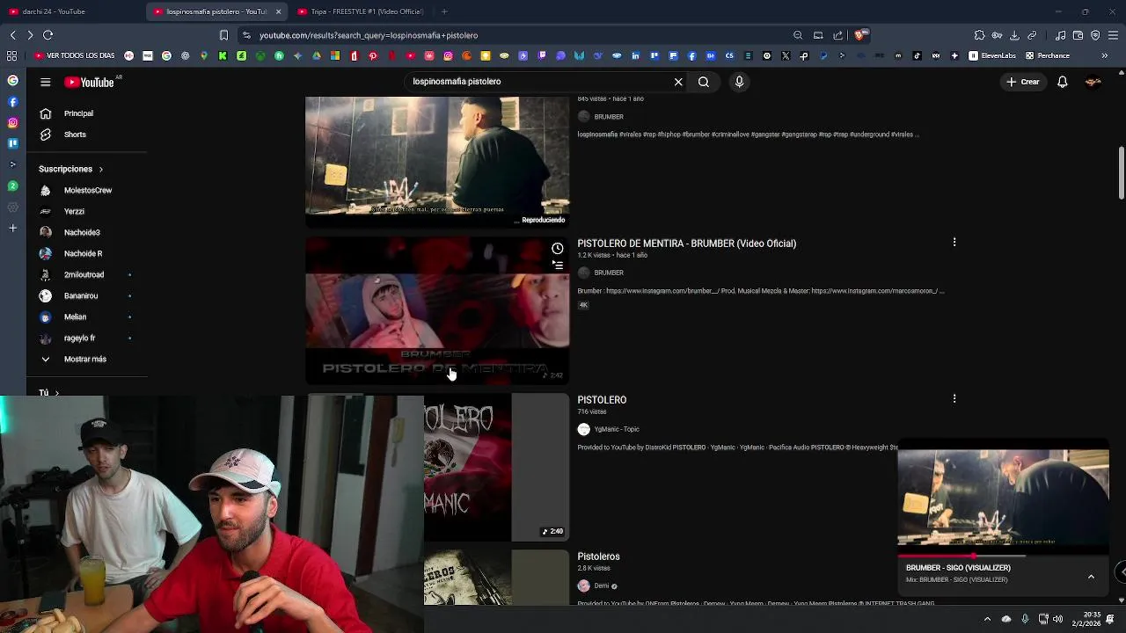The height and width of the screenshot is (633, 1126).
Task: Add PISTOLERO DE MENTIRA to Watch later
Action: [x=557, y=249]
